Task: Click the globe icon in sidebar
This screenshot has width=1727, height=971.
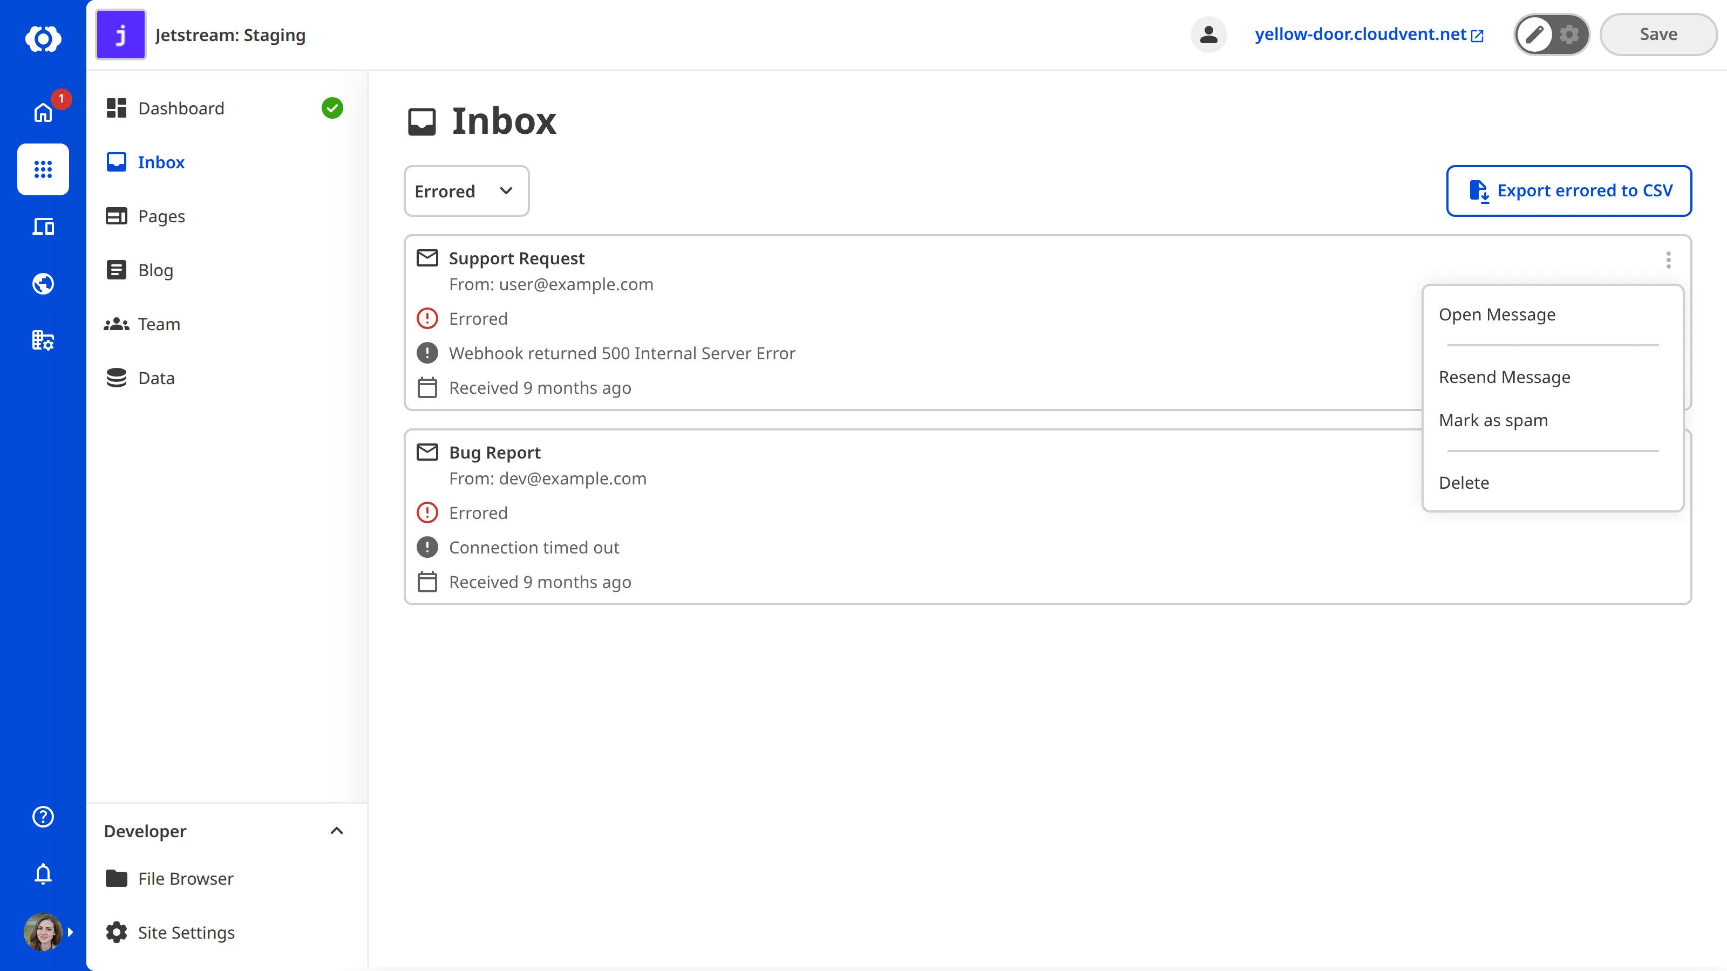Action: coord(43,283)
